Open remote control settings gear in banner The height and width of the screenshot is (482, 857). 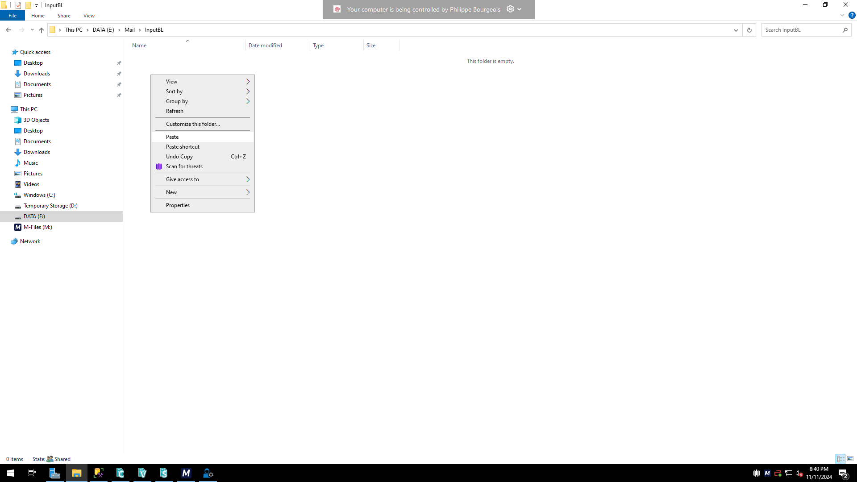pos(510,9)
